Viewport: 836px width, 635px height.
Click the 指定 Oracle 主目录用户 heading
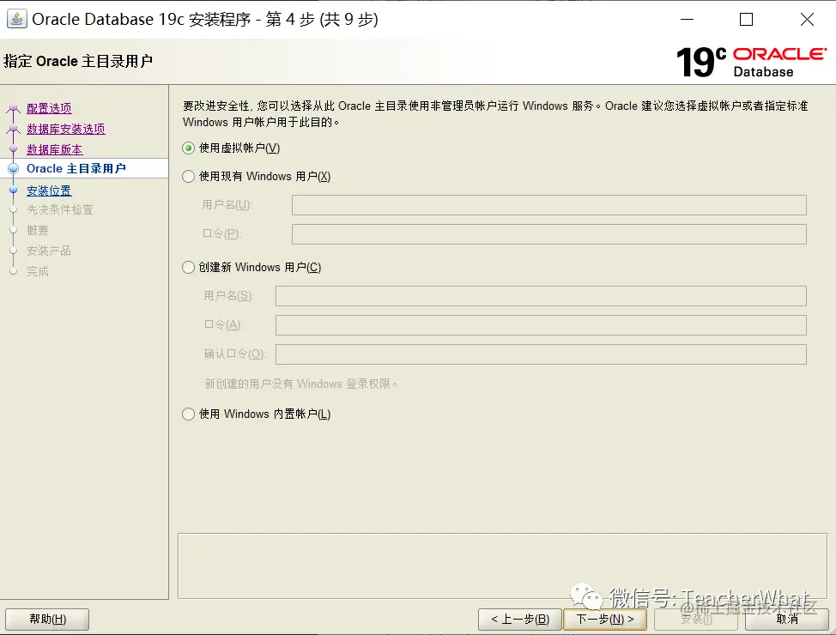(x=78, y=61)
